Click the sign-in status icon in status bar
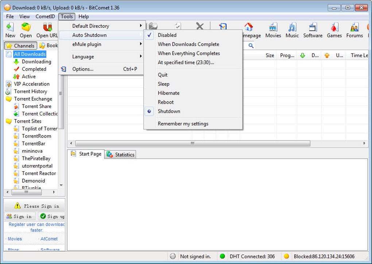 173,256
